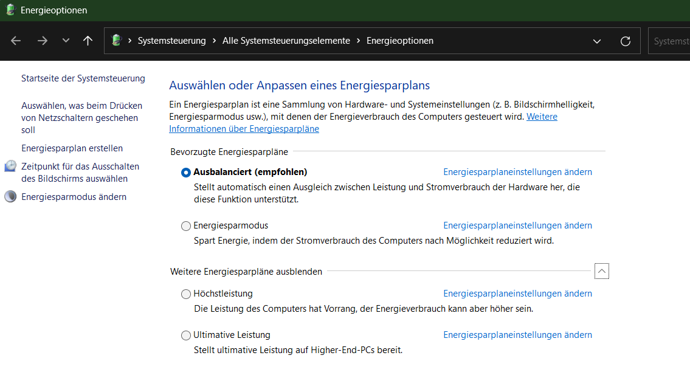Open Zeitpunkt für das Ausschalten des Bildschirms
690x392 pixels.
point(80,173)
